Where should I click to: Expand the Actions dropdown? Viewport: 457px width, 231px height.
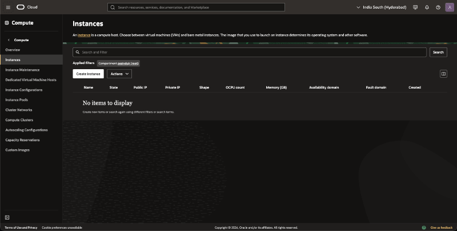(119, 74)
